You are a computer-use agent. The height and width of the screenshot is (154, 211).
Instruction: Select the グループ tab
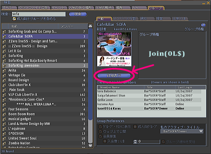coord(156,8)
